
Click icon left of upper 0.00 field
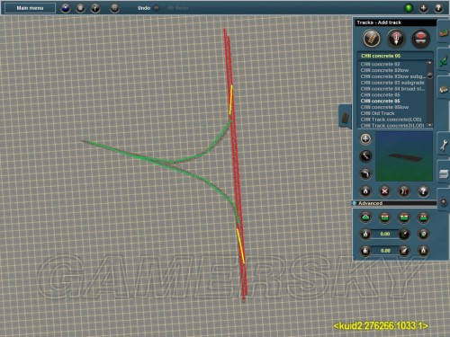click(365, 234)
